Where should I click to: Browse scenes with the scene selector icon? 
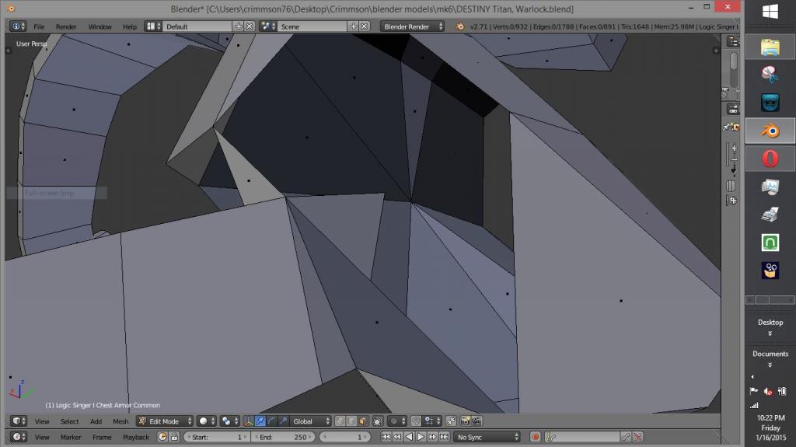coord(268,26)
